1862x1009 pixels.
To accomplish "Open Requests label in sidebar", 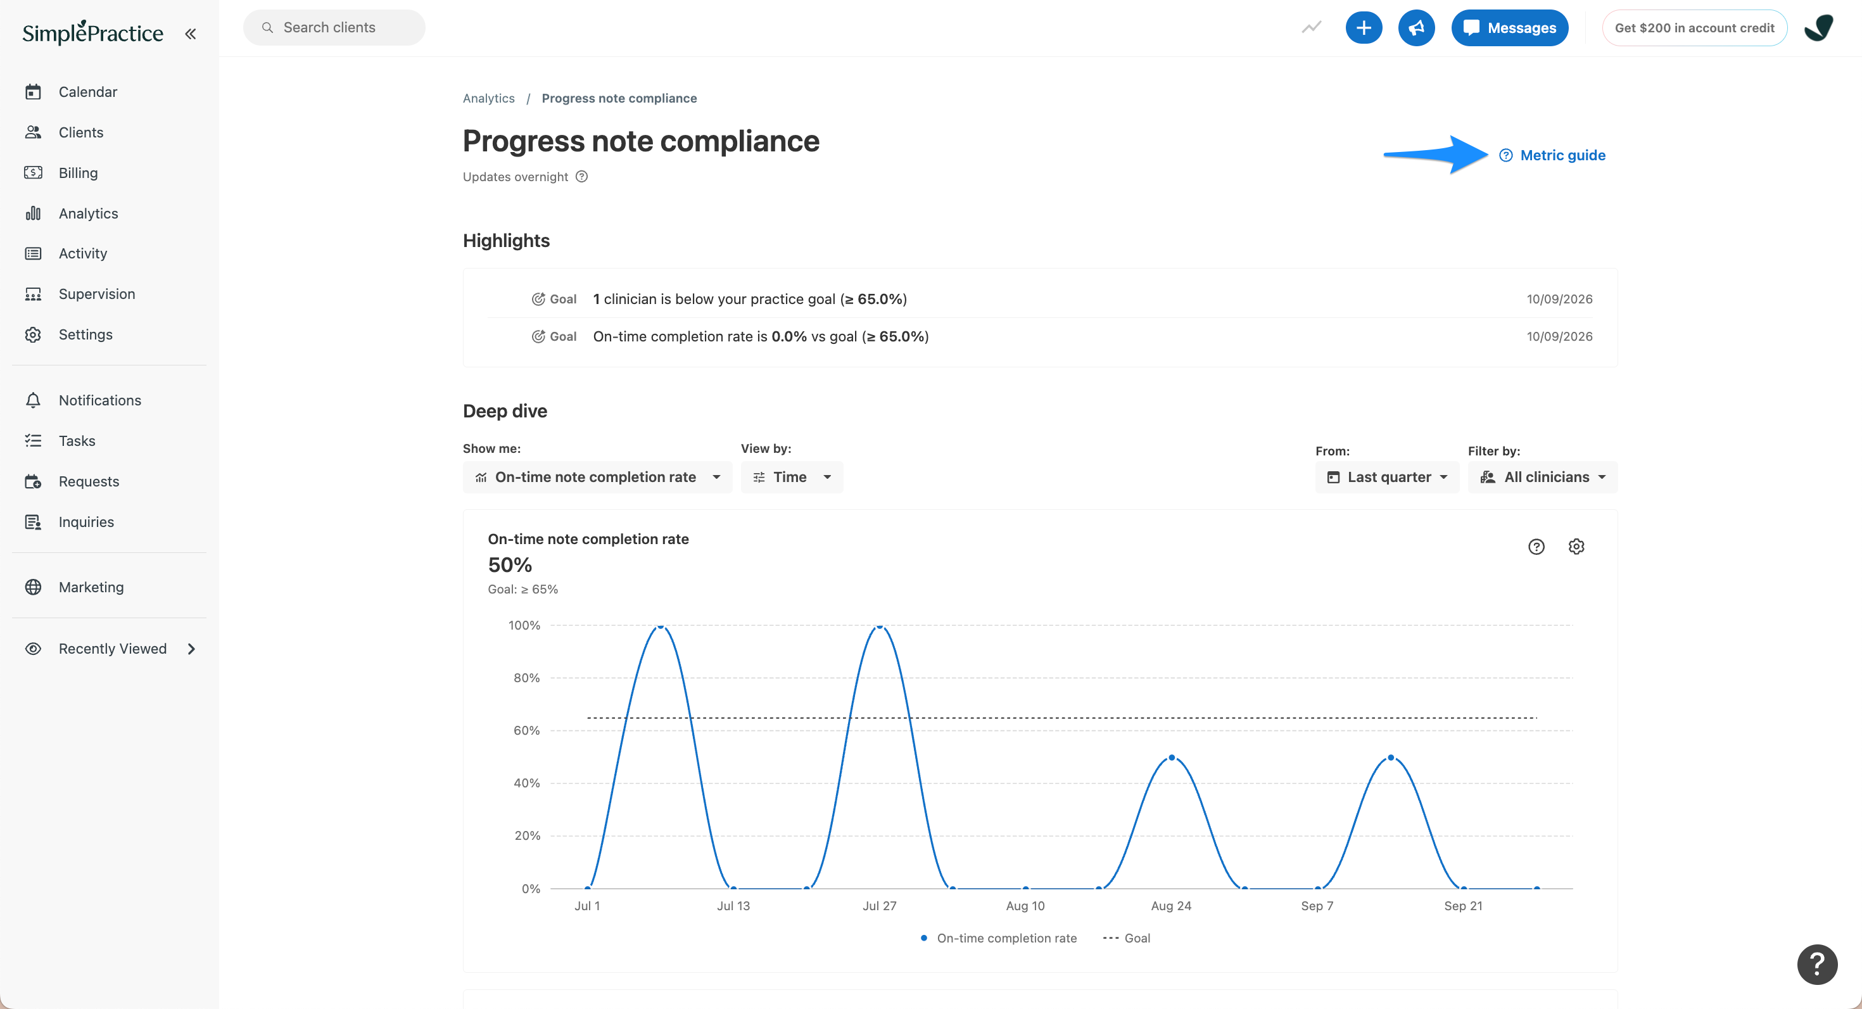I will click(89, 481).
